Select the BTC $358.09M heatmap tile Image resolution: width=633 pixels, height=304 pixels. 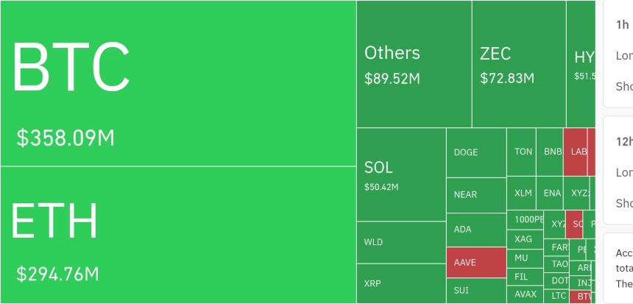[x=178, y=83]
